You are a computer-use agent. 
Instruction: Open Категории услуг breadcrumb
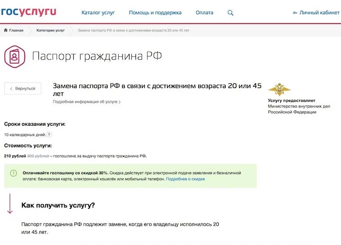pos(50,30)
